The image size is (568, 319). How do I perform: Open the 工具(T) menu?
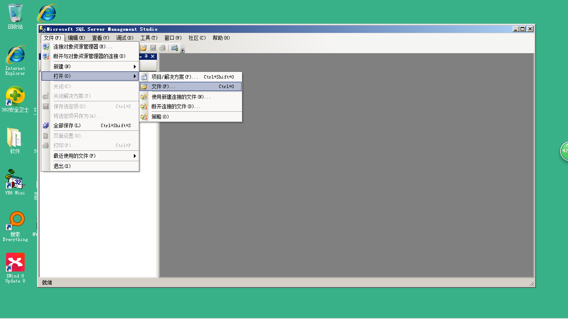(x=149, y=38)
